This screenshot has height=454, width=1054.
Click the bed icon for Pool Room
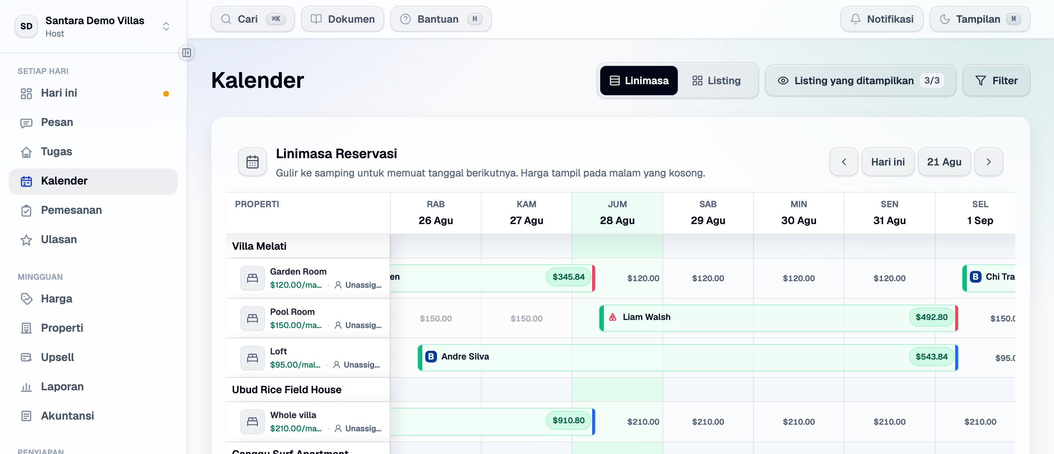pos(253,319)
